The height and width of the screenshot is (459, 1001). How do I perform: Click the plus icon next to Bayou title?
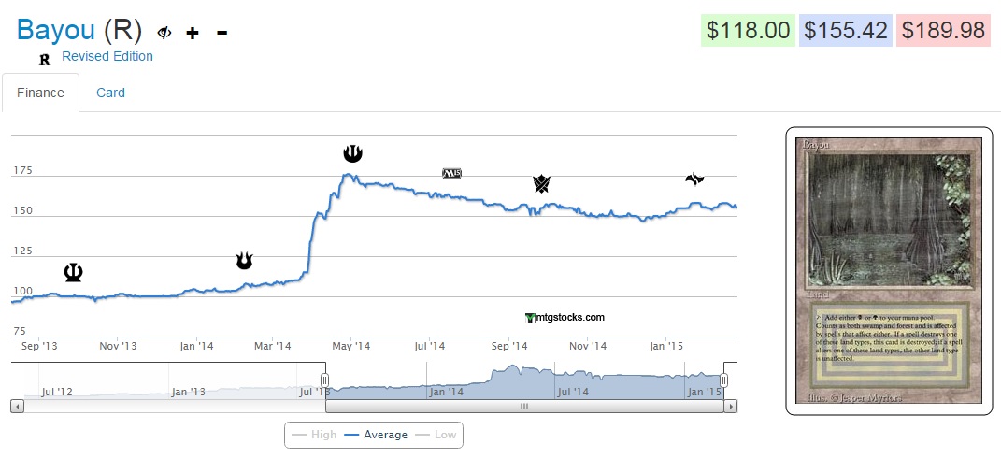pyautogui.click(x=193, y=33)
